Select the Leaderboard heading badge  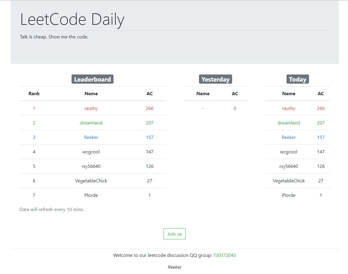coord(92,79)
